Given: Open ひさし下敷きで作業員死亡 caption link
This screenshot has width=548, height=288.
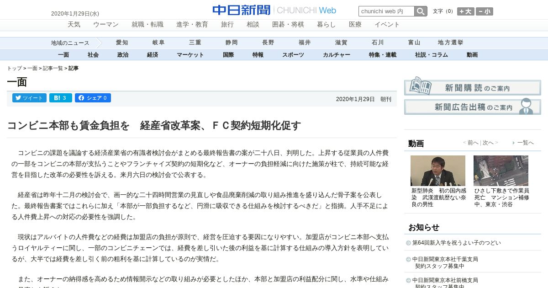Looking at the screenshot, I should 502,197.
